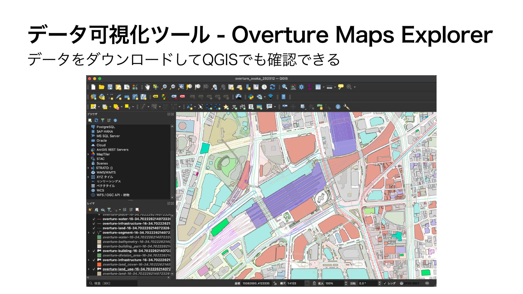Screen dimensions: 523x294
Task: Open the layer filter funnel icon
Action: 109,210
